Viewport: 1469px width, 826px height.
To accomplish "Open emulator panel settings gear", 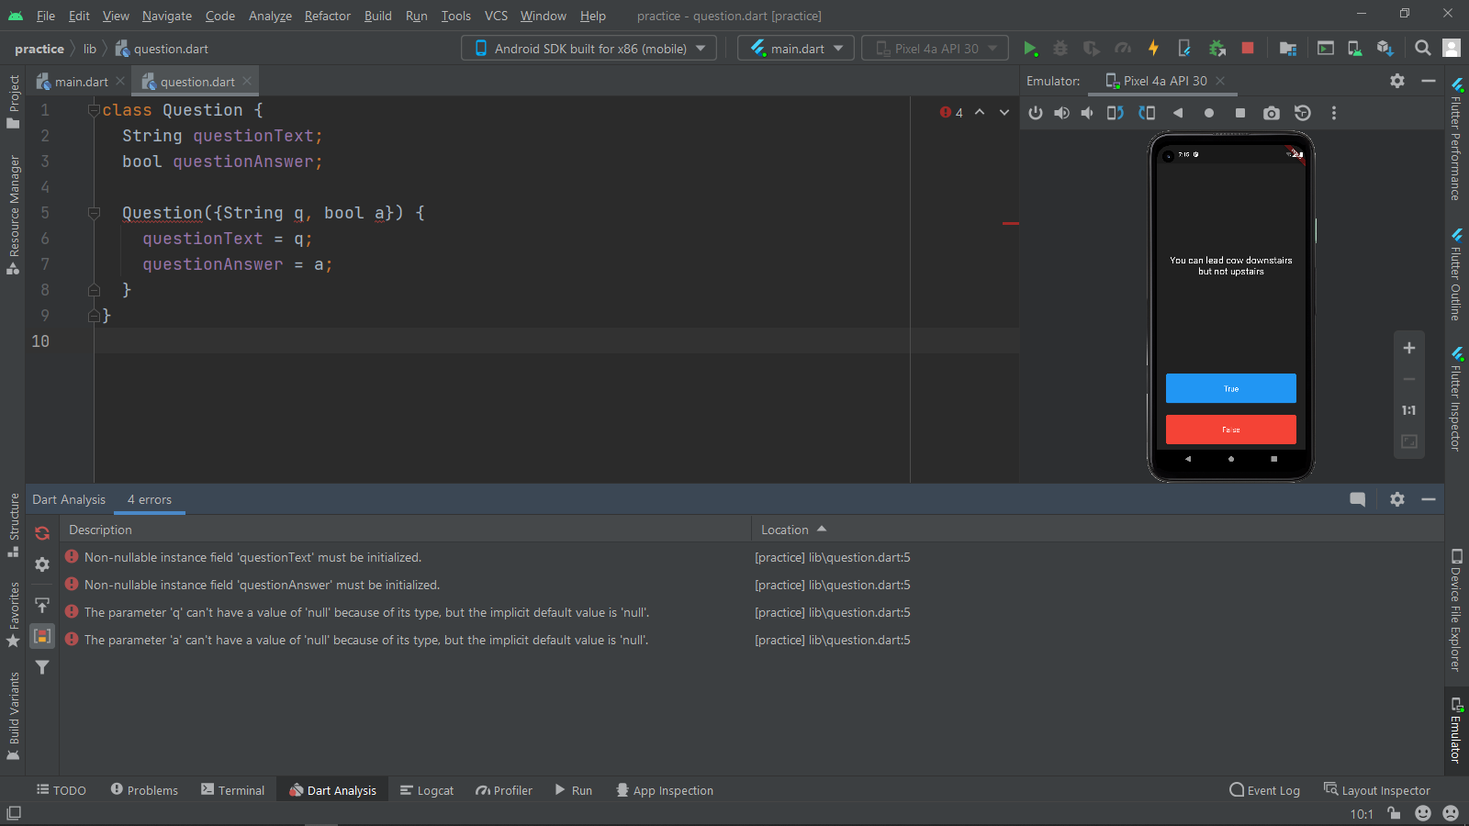I will pos(1397,81).
